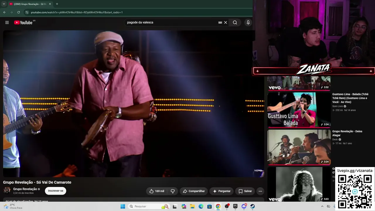This screenshot has width=375, height=211.
Task: Select the youtube.com address bar URL
Action: click(77, 12)
